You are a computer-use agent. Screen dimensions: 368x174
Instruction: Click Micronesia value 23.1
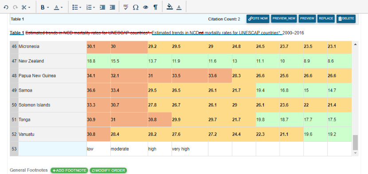click(x=340, y=46)
